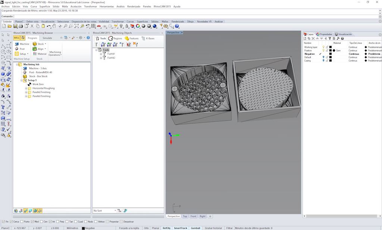The width and height of the screenshot is (382, 230).
Task: Toggle the SmartTrack status bar button
Action: point(181,228)
